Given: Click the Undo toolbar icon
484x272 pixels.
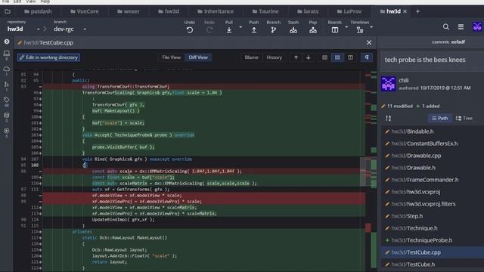Looking at the screenshot, I should coord(190,30).
